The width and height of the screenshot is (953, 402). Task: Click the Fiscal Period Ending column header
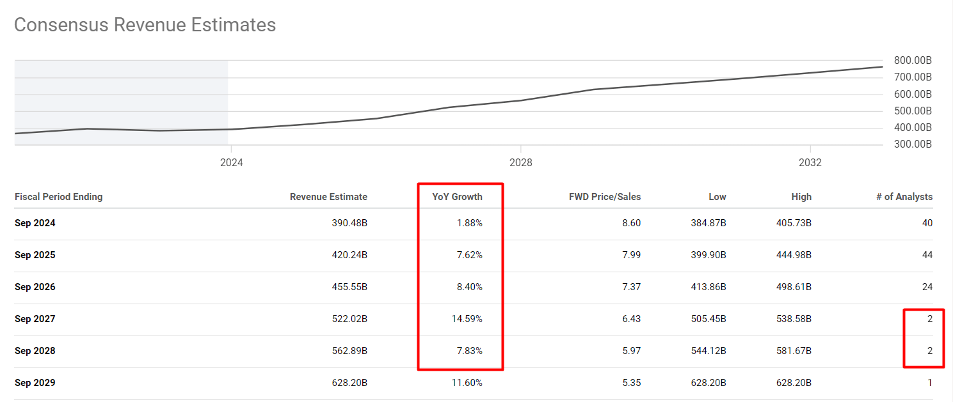58,197
